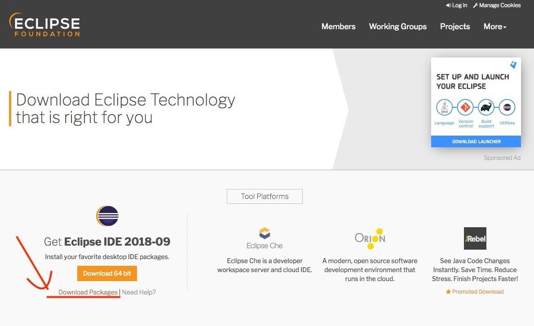Click the Promoted Download link
534x326 pixels.
475,292
